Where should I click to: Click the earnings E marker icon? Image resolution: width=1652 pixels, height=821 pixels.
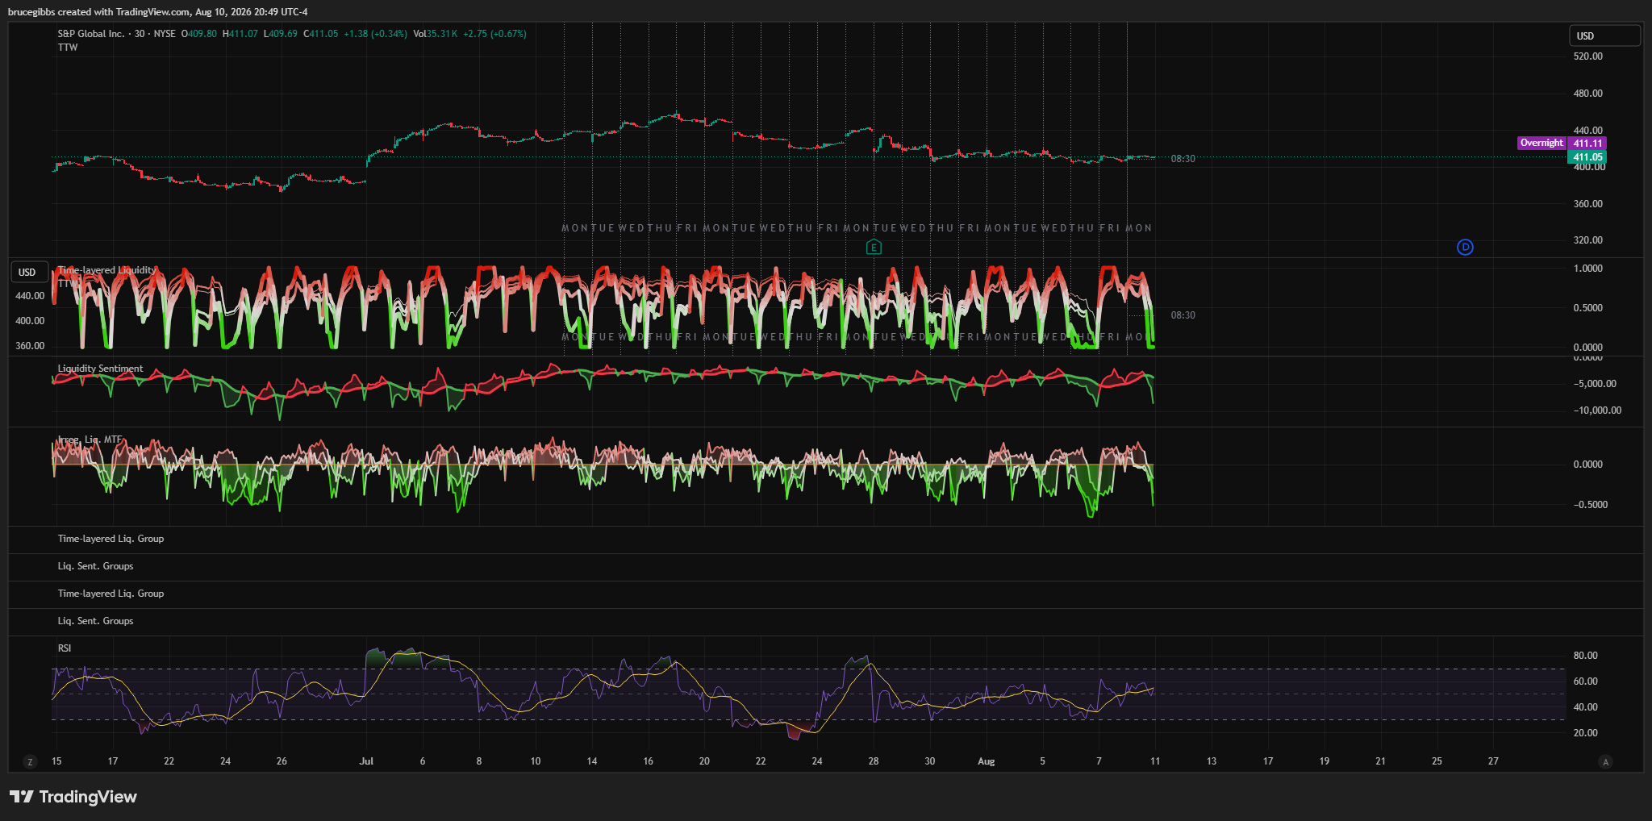point(874,248)
